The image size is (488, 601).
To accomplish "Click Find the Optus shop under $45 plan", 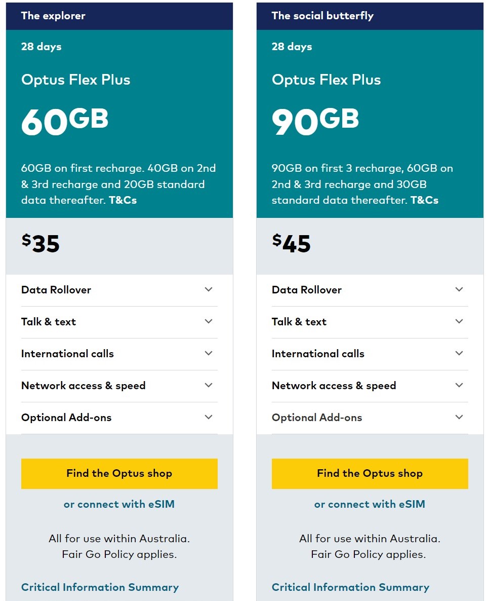I will (370, 473).
